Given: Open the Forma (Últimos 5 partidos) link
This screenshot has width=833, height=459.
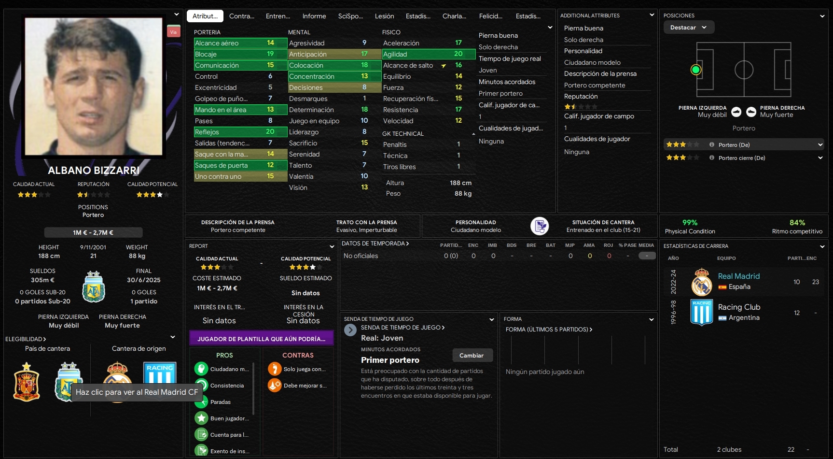Looking at the screenshot, I should coord(549,330).
